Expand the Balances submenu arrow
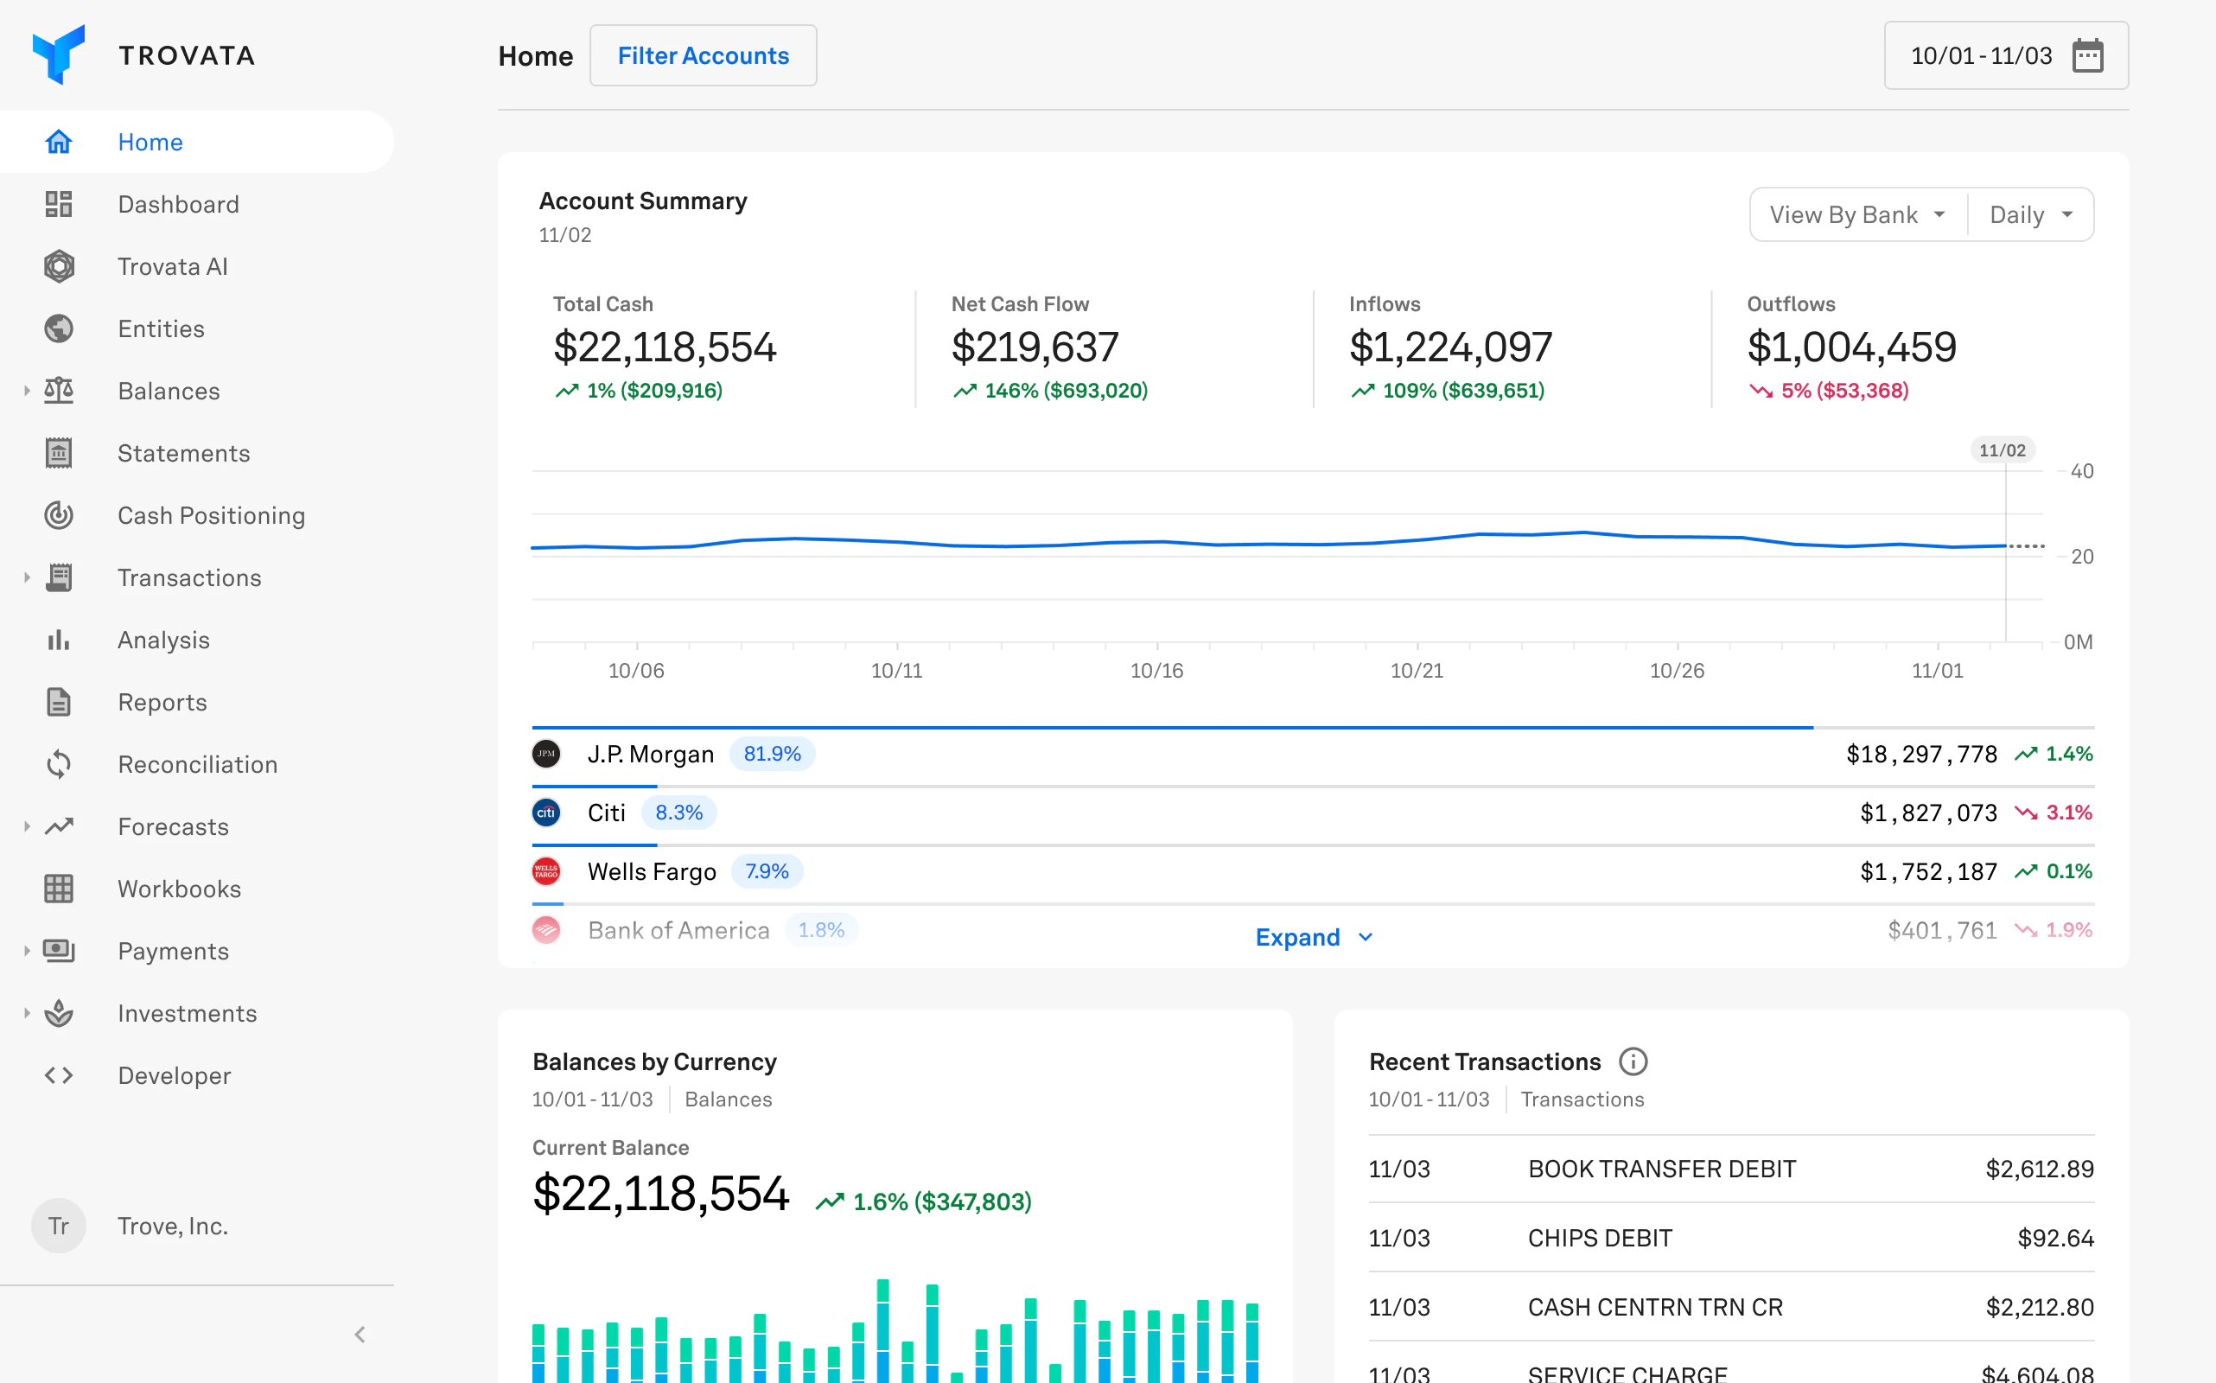This screenshot has width=2216, height=1383. (27, 391)
